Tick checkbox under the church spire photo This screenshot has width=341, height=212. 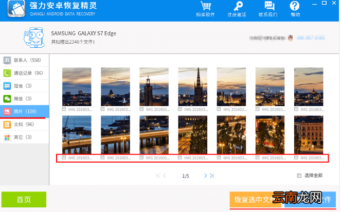click(180, 109)
